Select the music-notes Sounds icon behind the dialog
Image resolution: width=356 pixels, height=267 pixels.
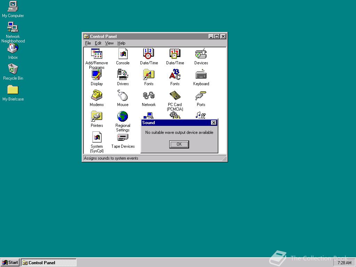pyautogui.click(x=201, y=115)
